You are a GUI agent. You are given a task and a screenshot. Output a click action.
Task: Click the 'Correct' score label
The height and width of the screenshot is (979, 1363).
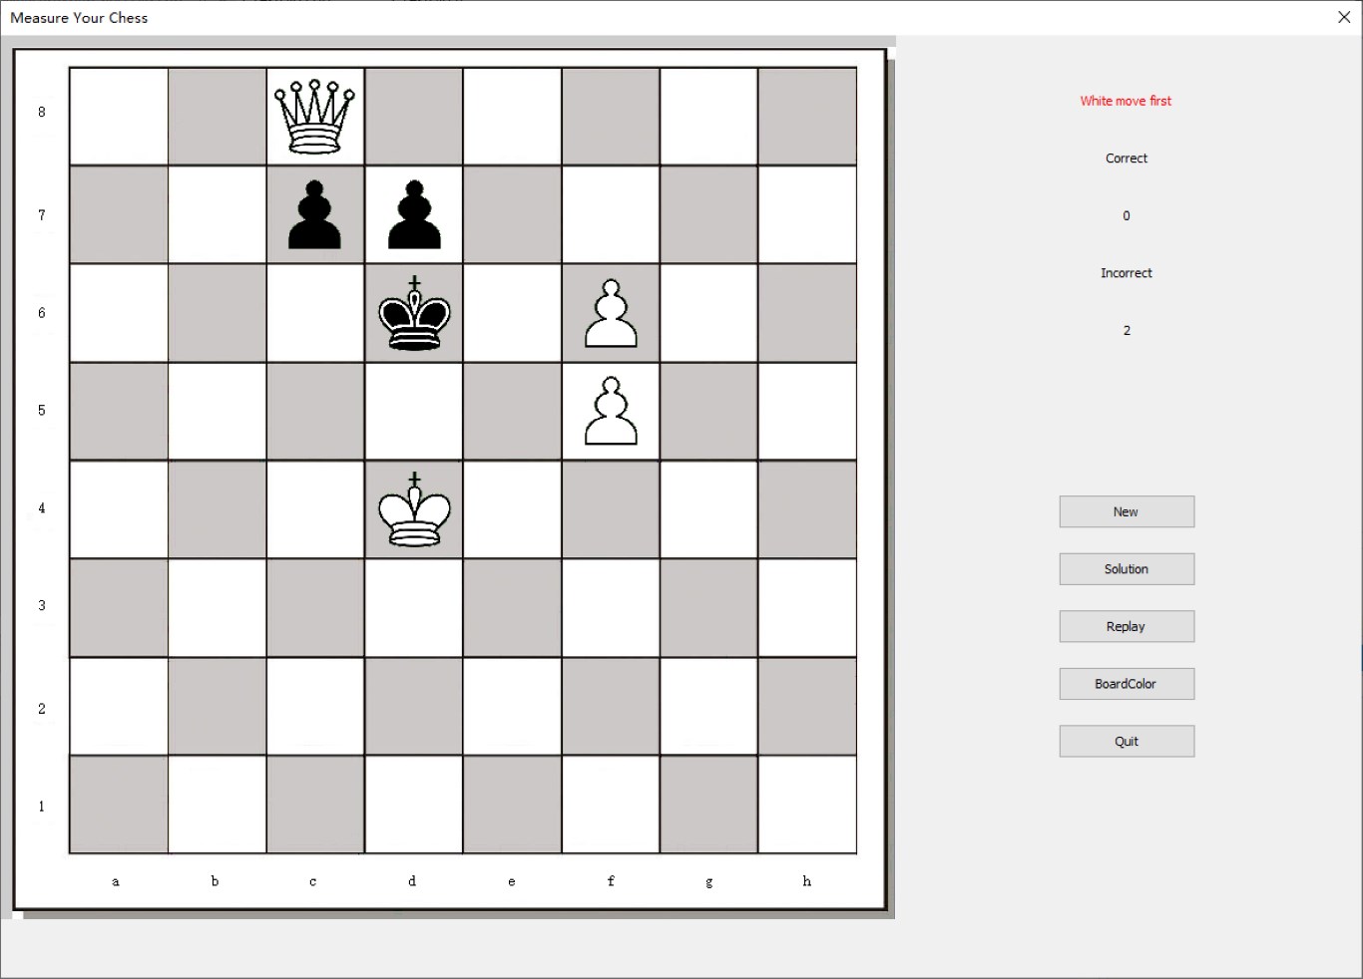click(x=1127, y=159)
